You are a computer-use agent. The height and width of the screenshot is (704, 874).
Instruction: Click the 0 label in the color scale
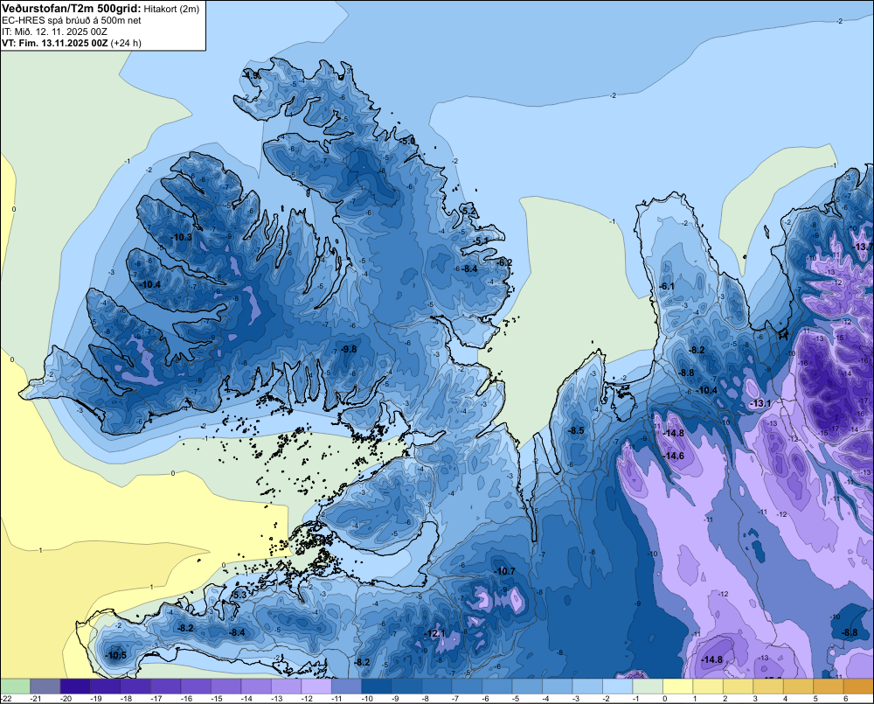tap(665, 699)
